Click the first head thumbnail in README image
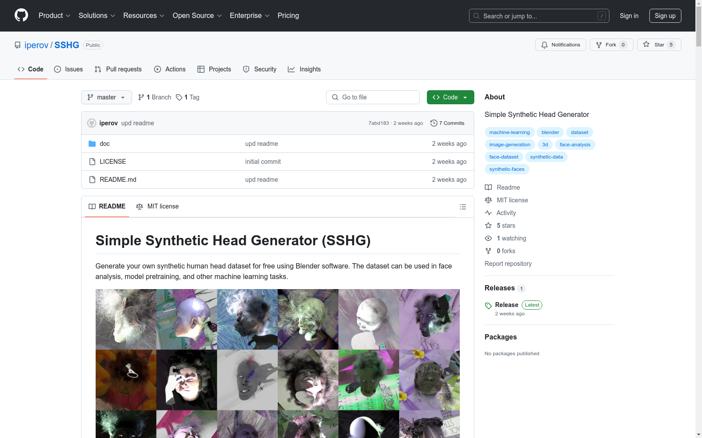702x438 pixels. tap(126, 319)
